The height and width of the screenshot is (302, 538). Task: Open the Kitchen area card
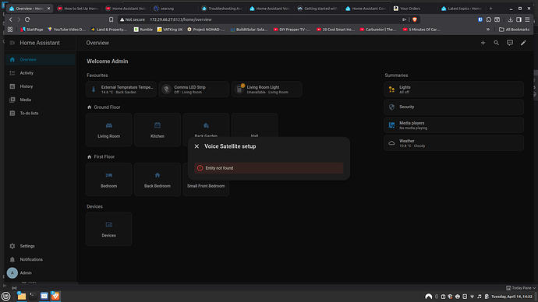tap(158, 130)
